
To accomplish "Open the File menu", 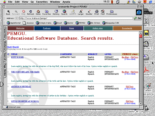I will pos(10,2).
